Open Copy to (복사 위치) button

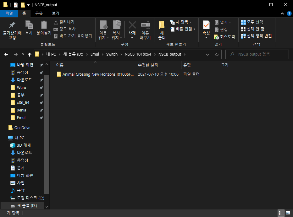(x=117, y=30)
